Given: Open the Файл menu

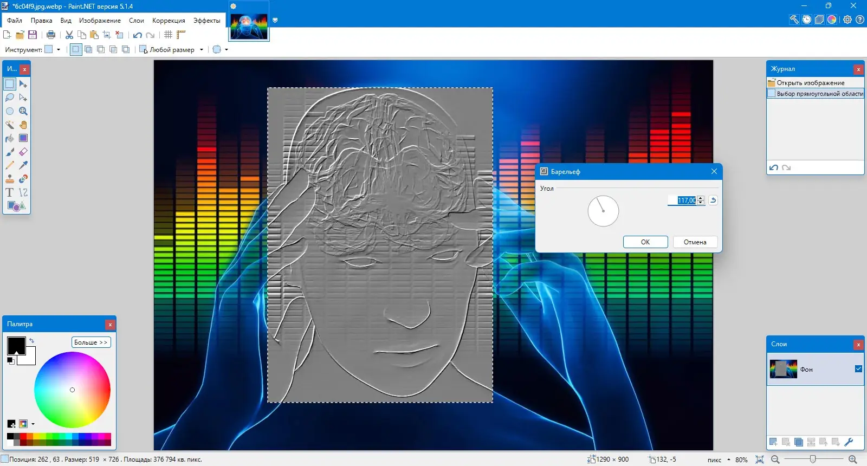Looking at the screenshot, I should point(15,21).
